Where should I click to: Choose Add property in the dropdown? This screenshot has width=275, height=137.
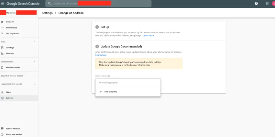tap(128, 92)
